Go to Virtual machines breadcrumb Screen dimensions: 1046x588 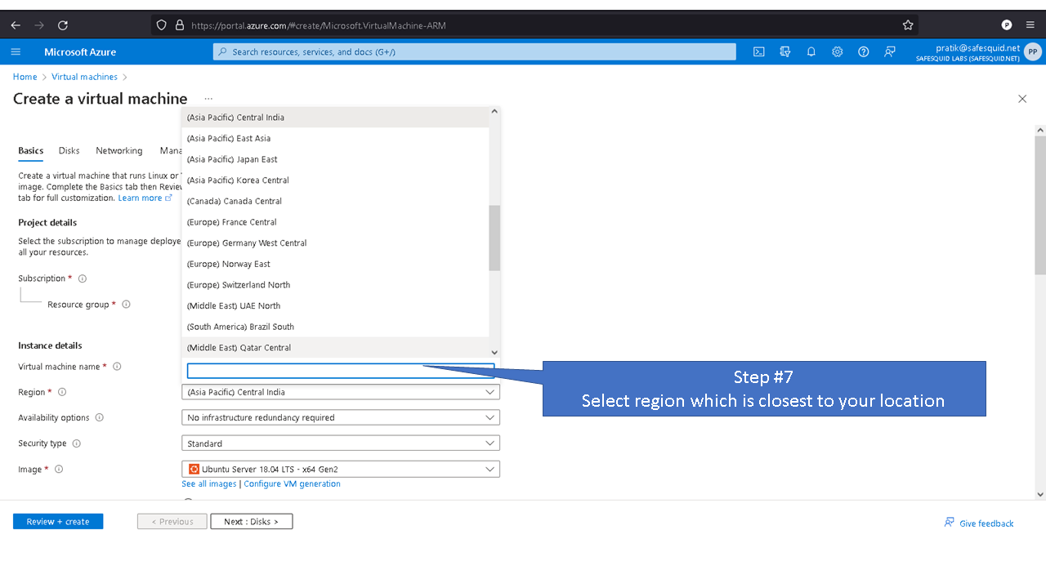pos(84,77)
